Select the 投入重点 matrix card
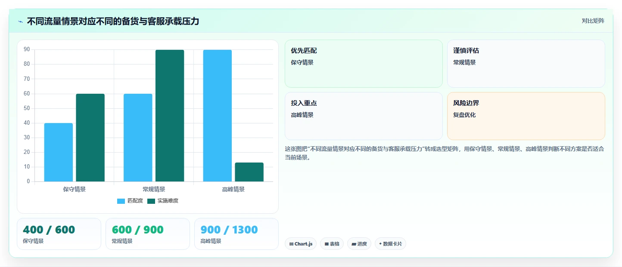 pos(364,116)
